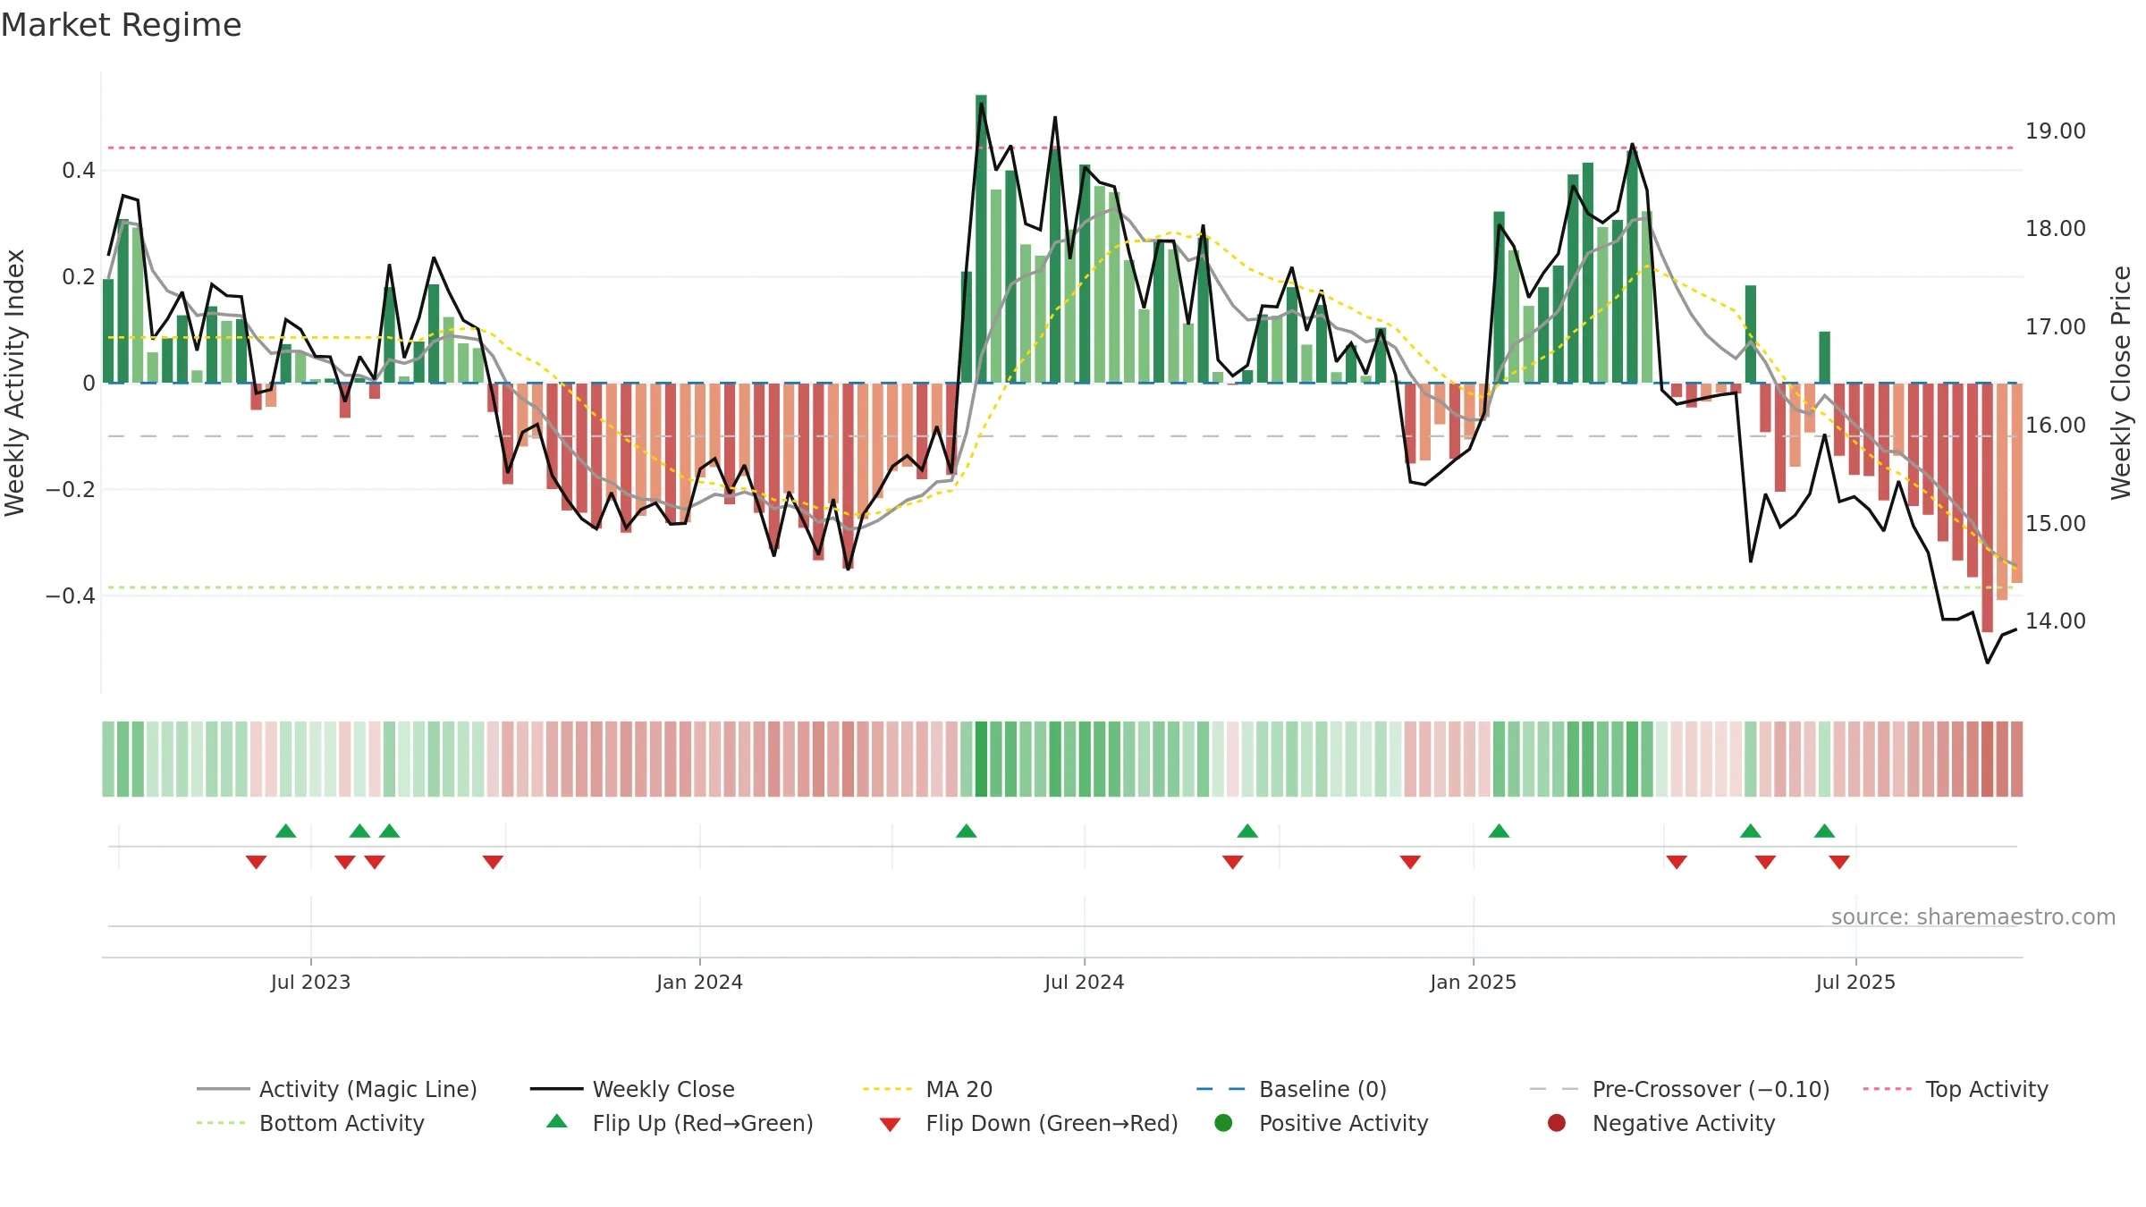Toggle the Activity (Magic Line) legend series
The image size is (2146, 1207).
point(337,1089)
